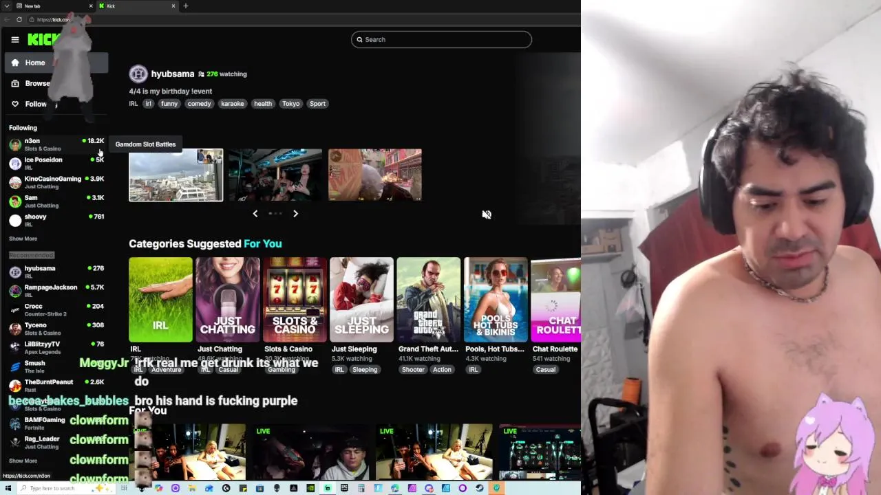Select first city view carousel thumbnail
Viewport: 881px width, 495px height.
coord(176,175)
